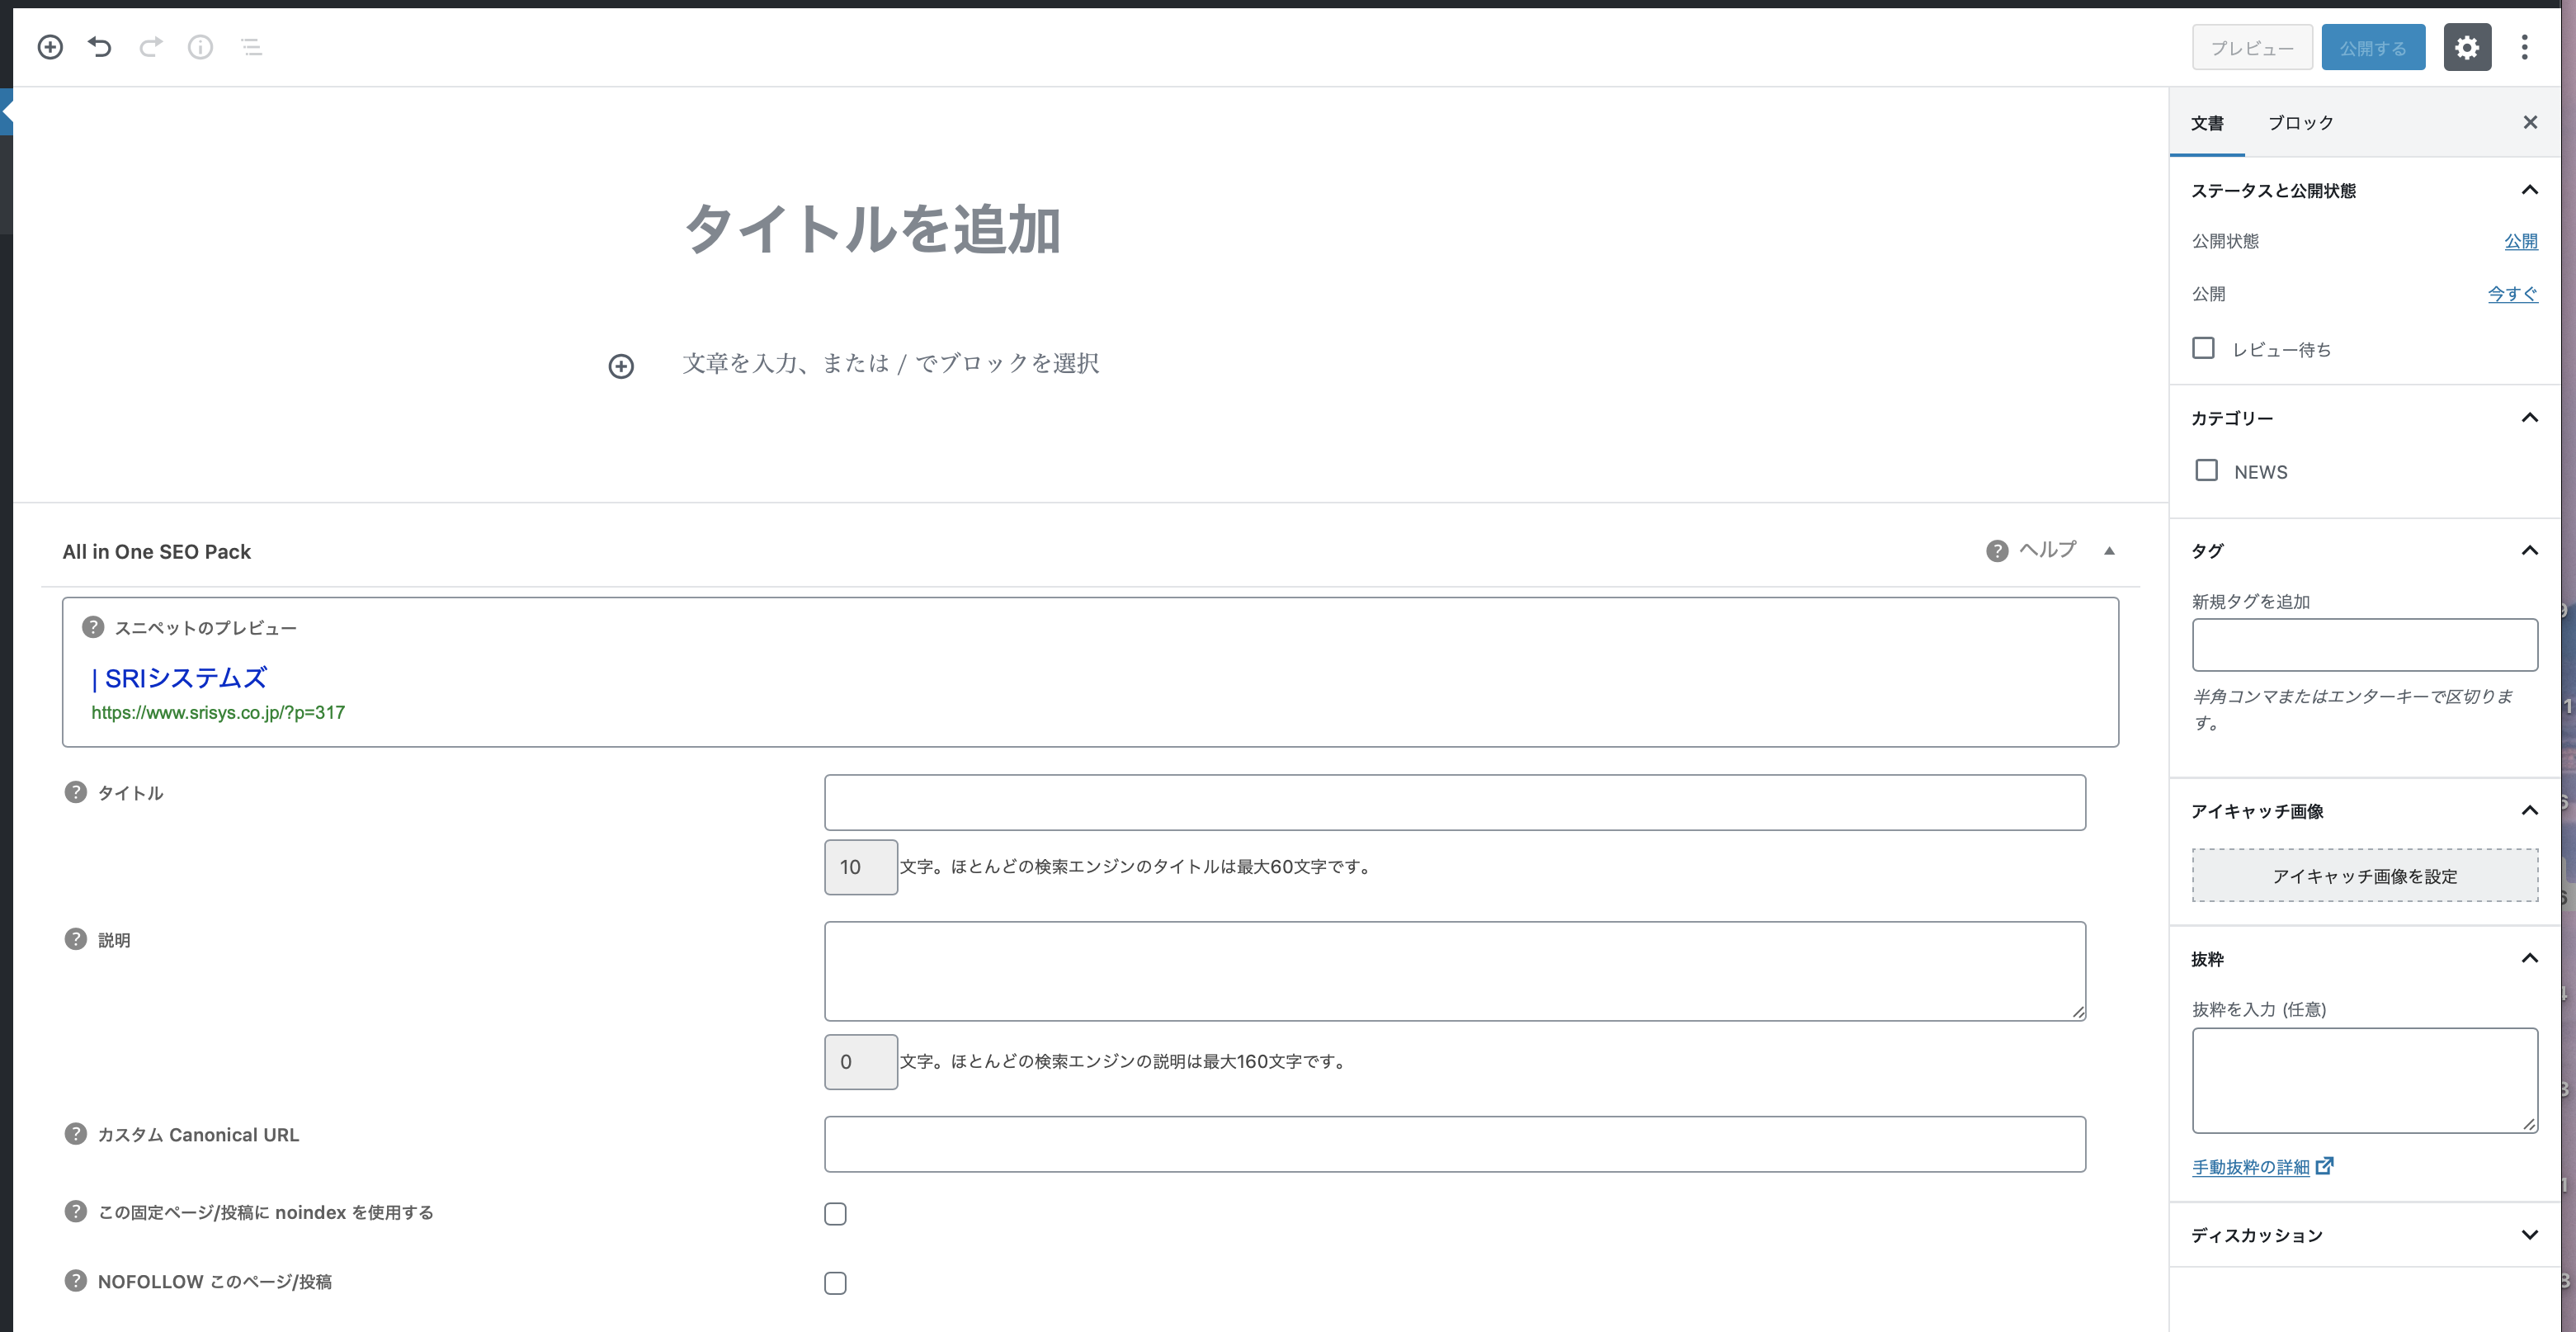This screenshot has width=2576, height=1332.
Task: Click the blue admin menu toggle arrow
Action: 6,111
